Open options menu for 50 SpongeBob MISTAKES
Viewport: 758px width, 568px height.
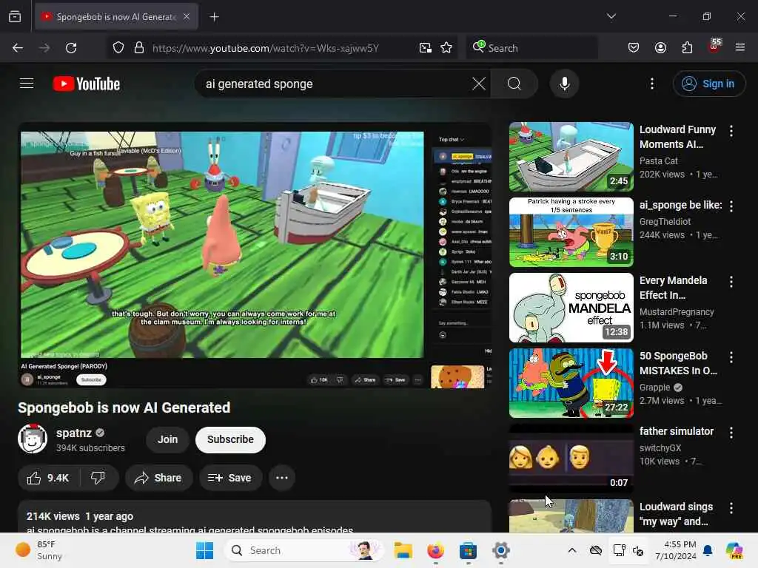[731, 356]
